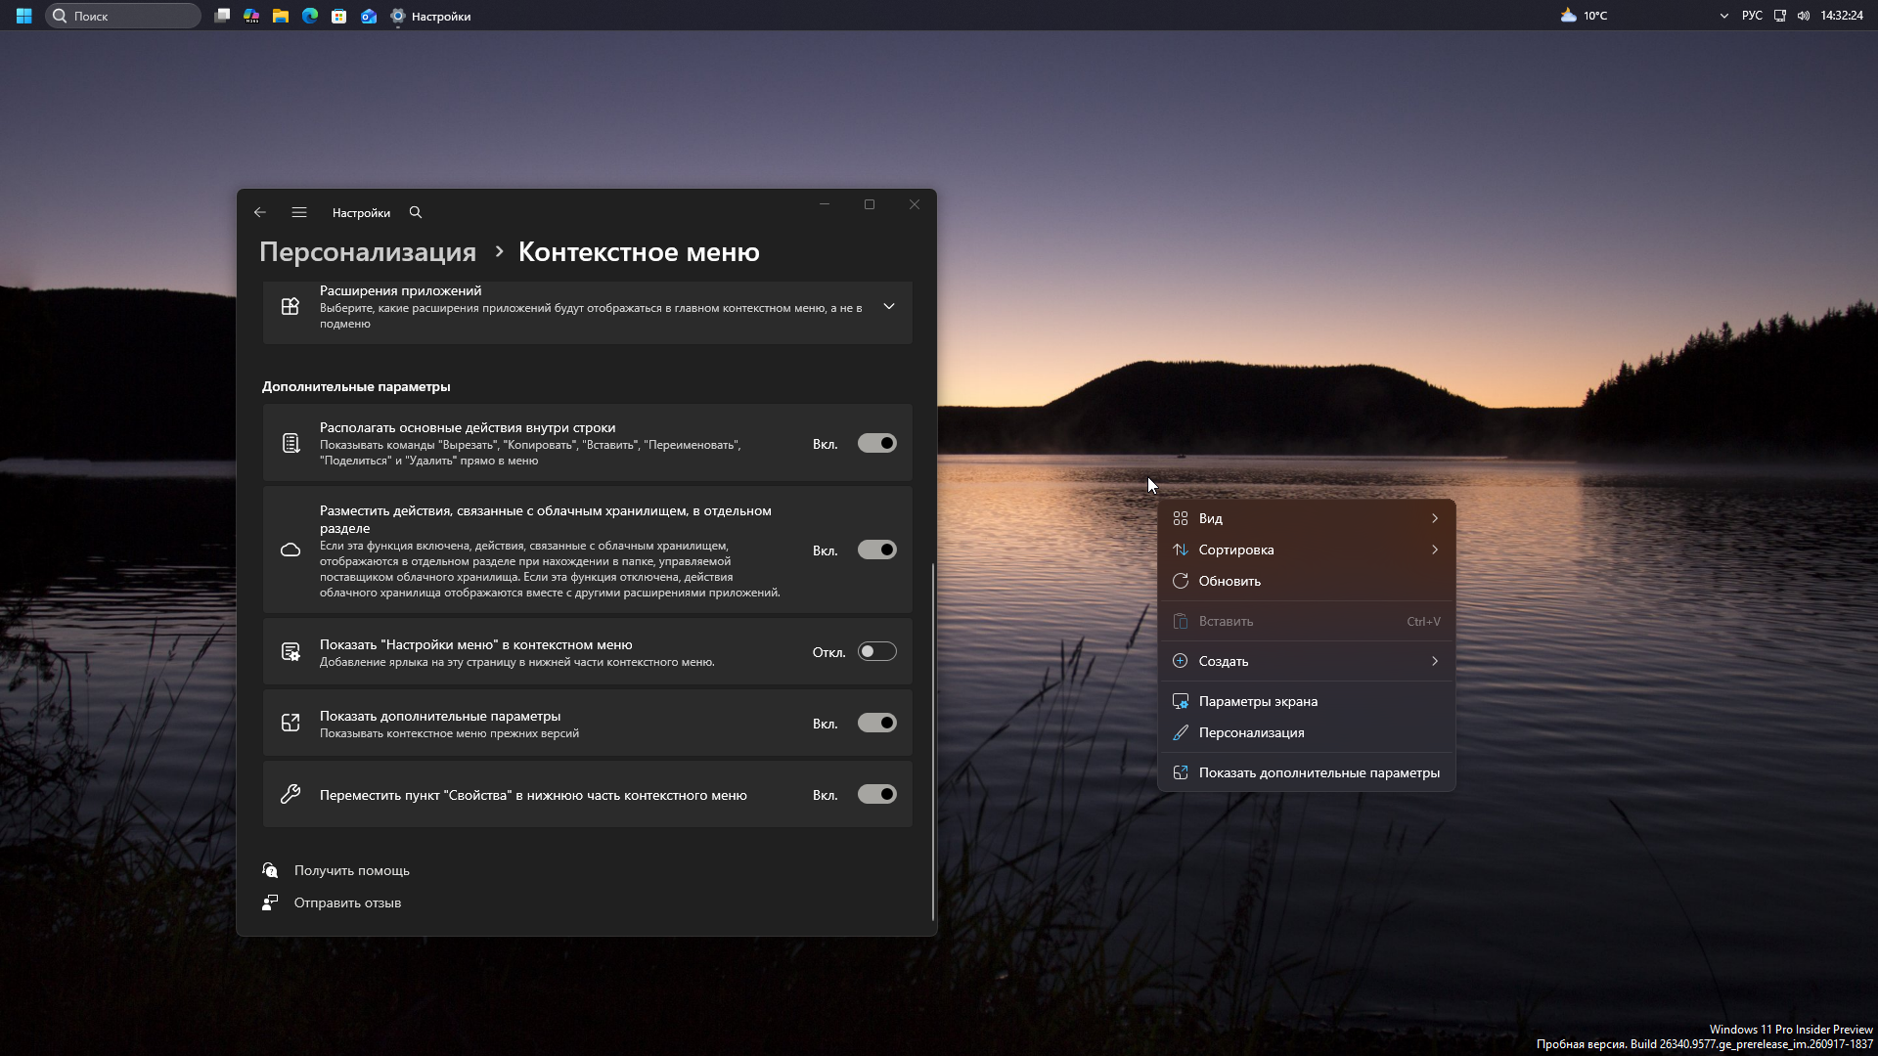This screenshot has height=1056, width=1878.
Task: Click the Персонализация breadcrumb link
Action: pyautogui.click(x=368, y=252)
